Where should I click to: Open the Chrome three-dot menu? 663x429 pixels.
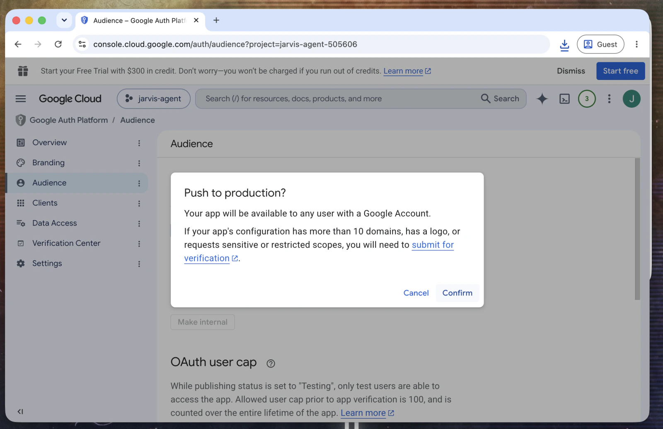pyautogui.click(x=636, y=44)
